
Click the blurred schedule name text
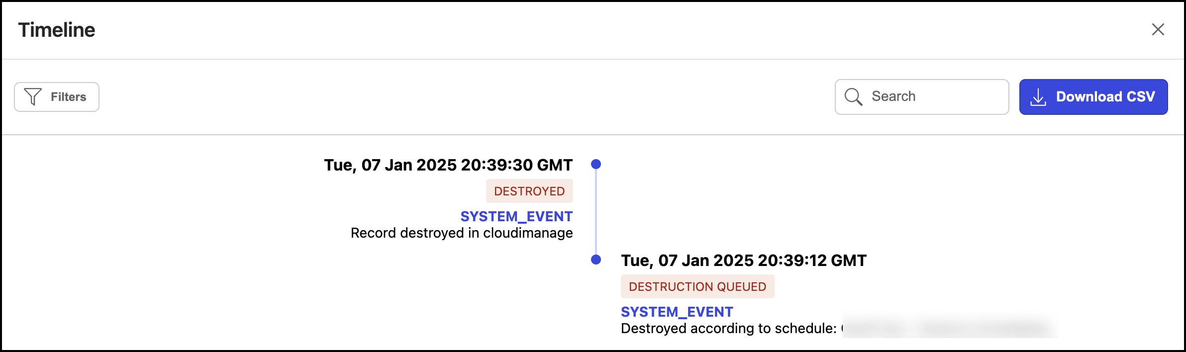coord(950,328)
